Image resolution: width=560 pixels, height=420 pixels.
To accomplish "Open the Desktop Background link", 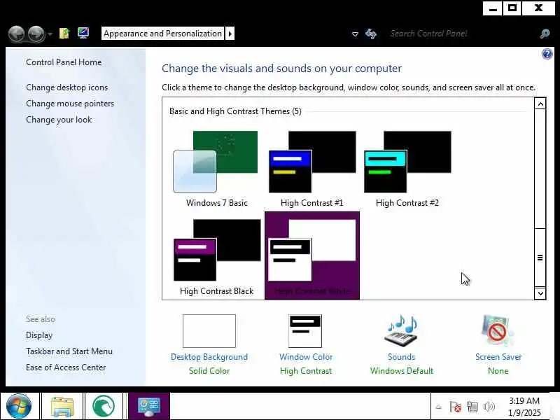I will [x=209, y=357].
